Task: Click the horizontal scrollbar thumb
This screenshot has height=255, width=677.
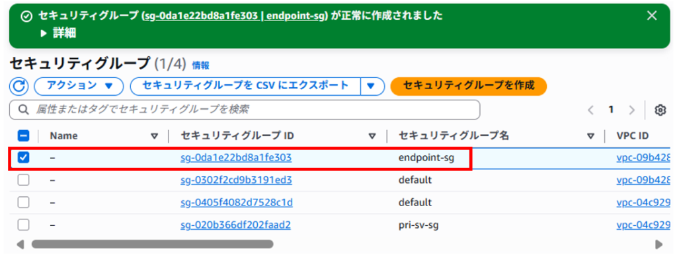Action: click(x=153, y=244)
